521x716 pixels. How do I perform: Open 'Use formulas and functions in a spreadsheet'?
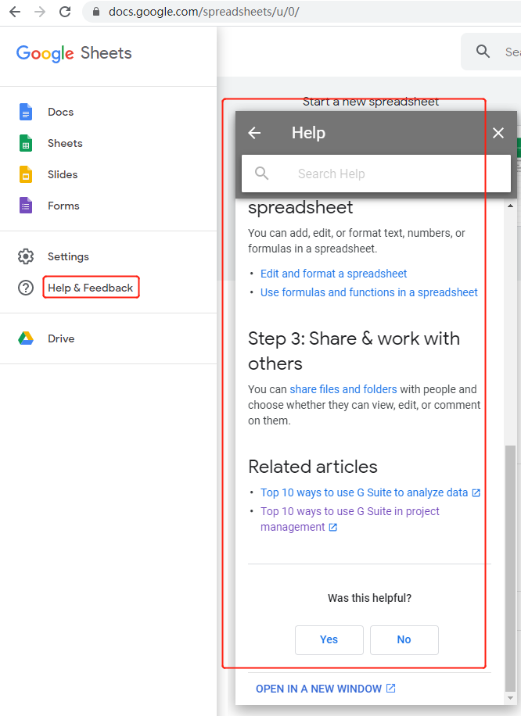[x=368, y=292]
